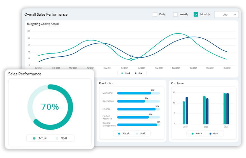Click the Goal legend dot in line chart
This screenshot has height=158, width=246.
tap(136, 73)
